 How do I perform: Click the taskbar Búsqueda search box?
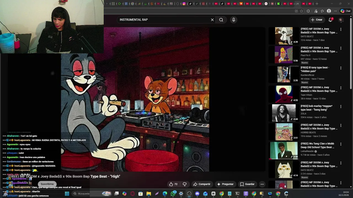click(x=92, y=194)
